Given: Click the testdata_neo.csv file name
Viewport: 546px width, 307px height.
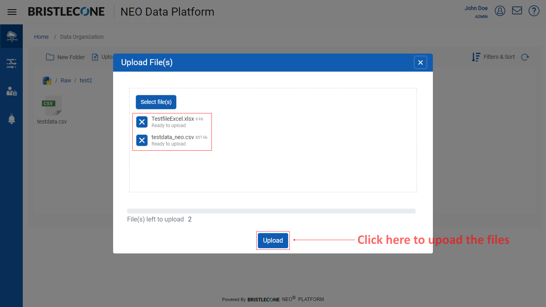Looking at the screenshot, I should (173, 137).
